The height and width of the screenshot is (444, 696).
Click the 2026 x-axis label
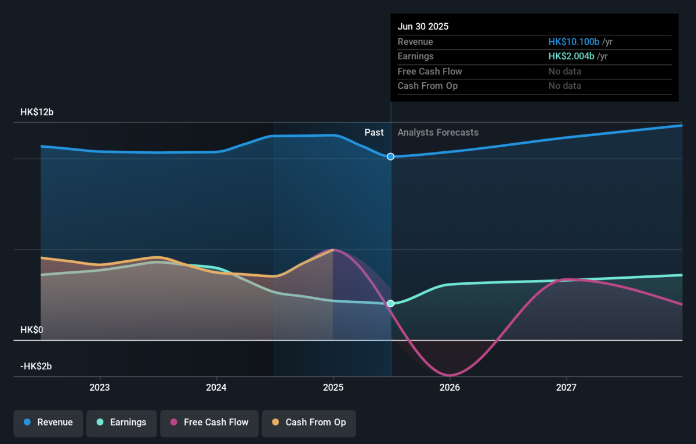pos(449,387)
